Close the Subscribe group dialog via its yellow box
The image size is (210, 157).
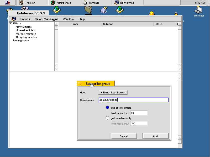[80, 83]
